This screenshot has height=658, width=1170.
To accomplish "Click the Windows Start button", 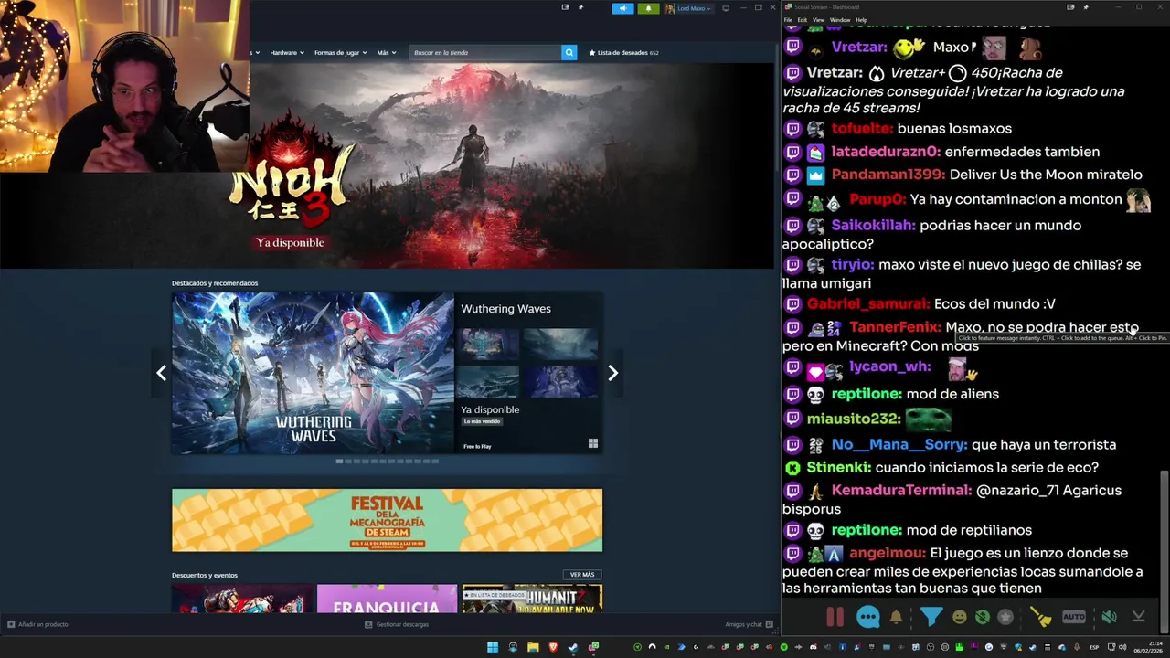I will coord(493,647).
